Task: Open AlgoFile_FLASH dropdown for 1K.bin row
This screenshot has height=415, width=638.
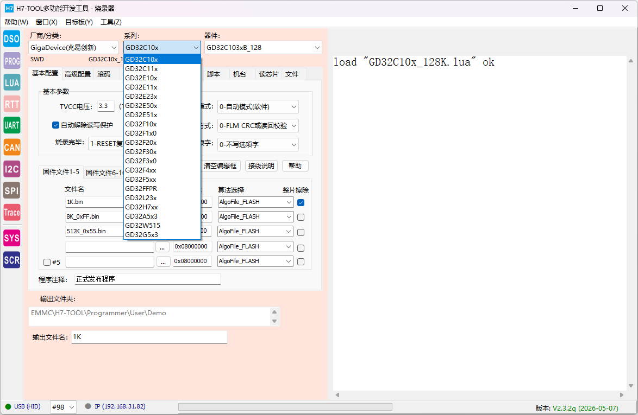Action: (255, 202)
